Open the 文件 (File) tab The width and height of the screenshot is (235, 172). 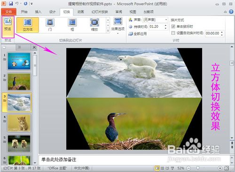pyautogui.click(x=8, y=12)
